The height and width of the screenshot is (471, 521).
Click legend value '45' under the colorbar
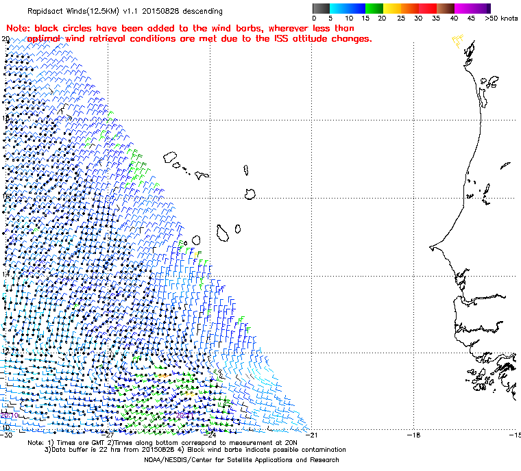click(x=471, y=18)
